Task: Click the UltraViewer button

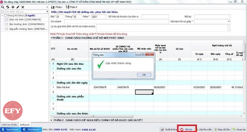Action: coord(31,130)
